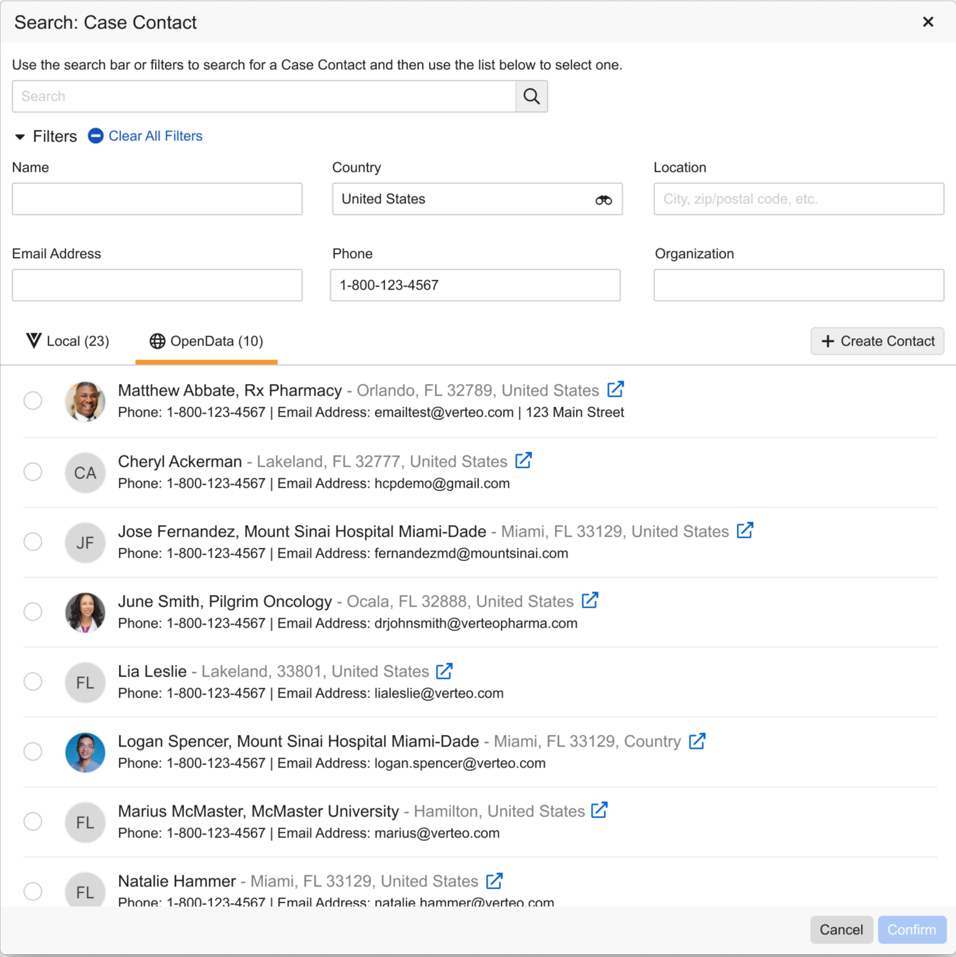Select the Jose Fernandez radio button
Viewport: 956px width, 957px height.
pyautogui.click(x=33, y=542)
